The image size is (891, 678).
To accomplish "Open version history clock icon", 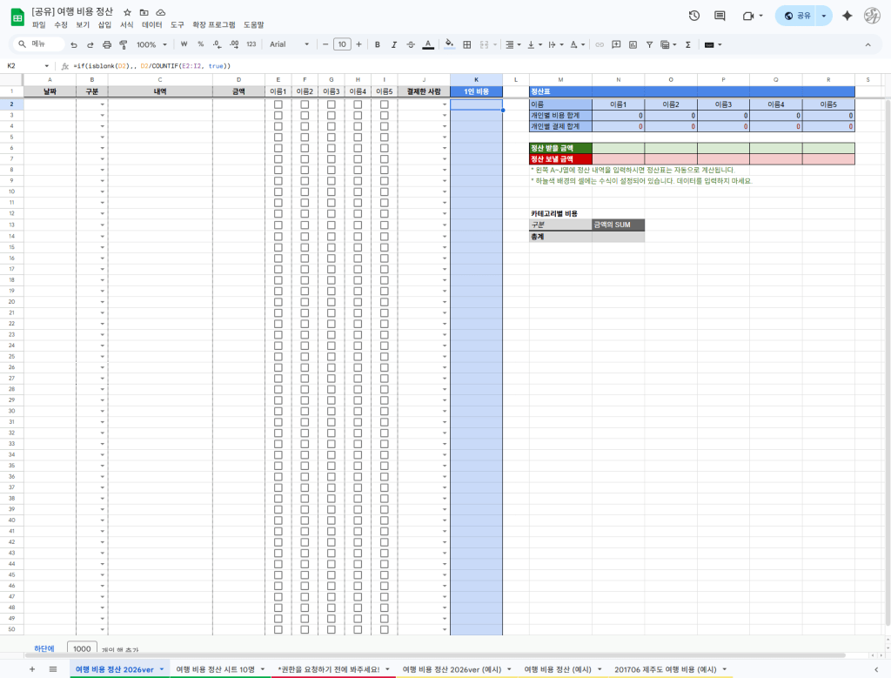I will tap(693, 16).
